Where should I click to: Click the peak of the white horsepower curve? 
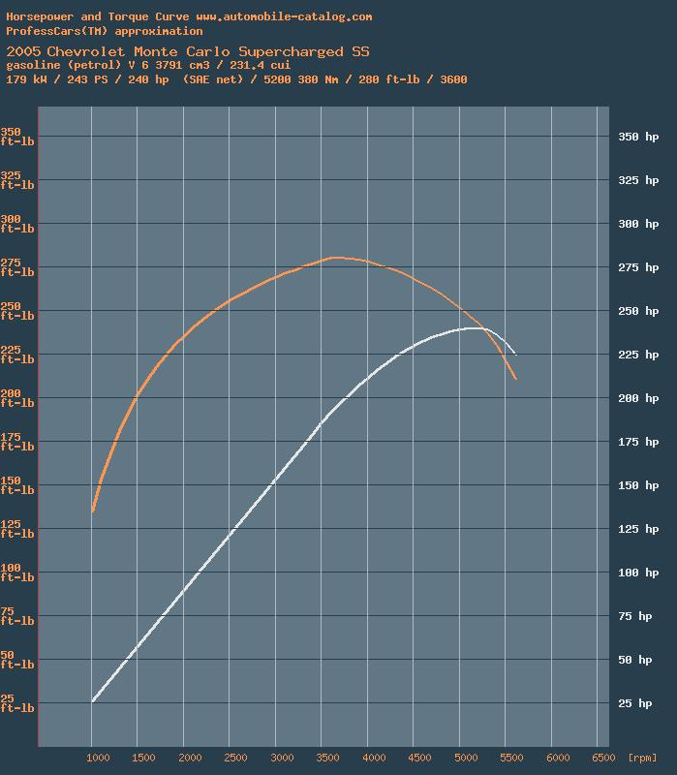click(x=477, y=328)
